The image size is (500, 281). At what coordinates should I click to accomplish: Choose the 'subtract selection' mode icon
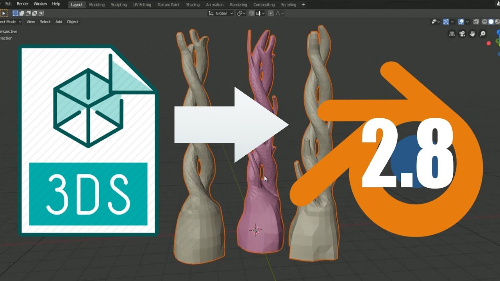coord(28,13)
